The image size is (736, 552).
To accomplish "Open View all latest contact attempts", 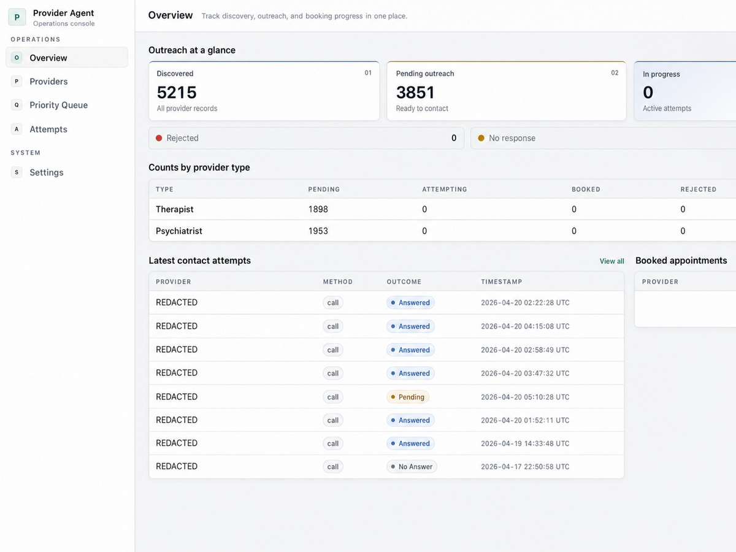I will [x=611, y=261].
